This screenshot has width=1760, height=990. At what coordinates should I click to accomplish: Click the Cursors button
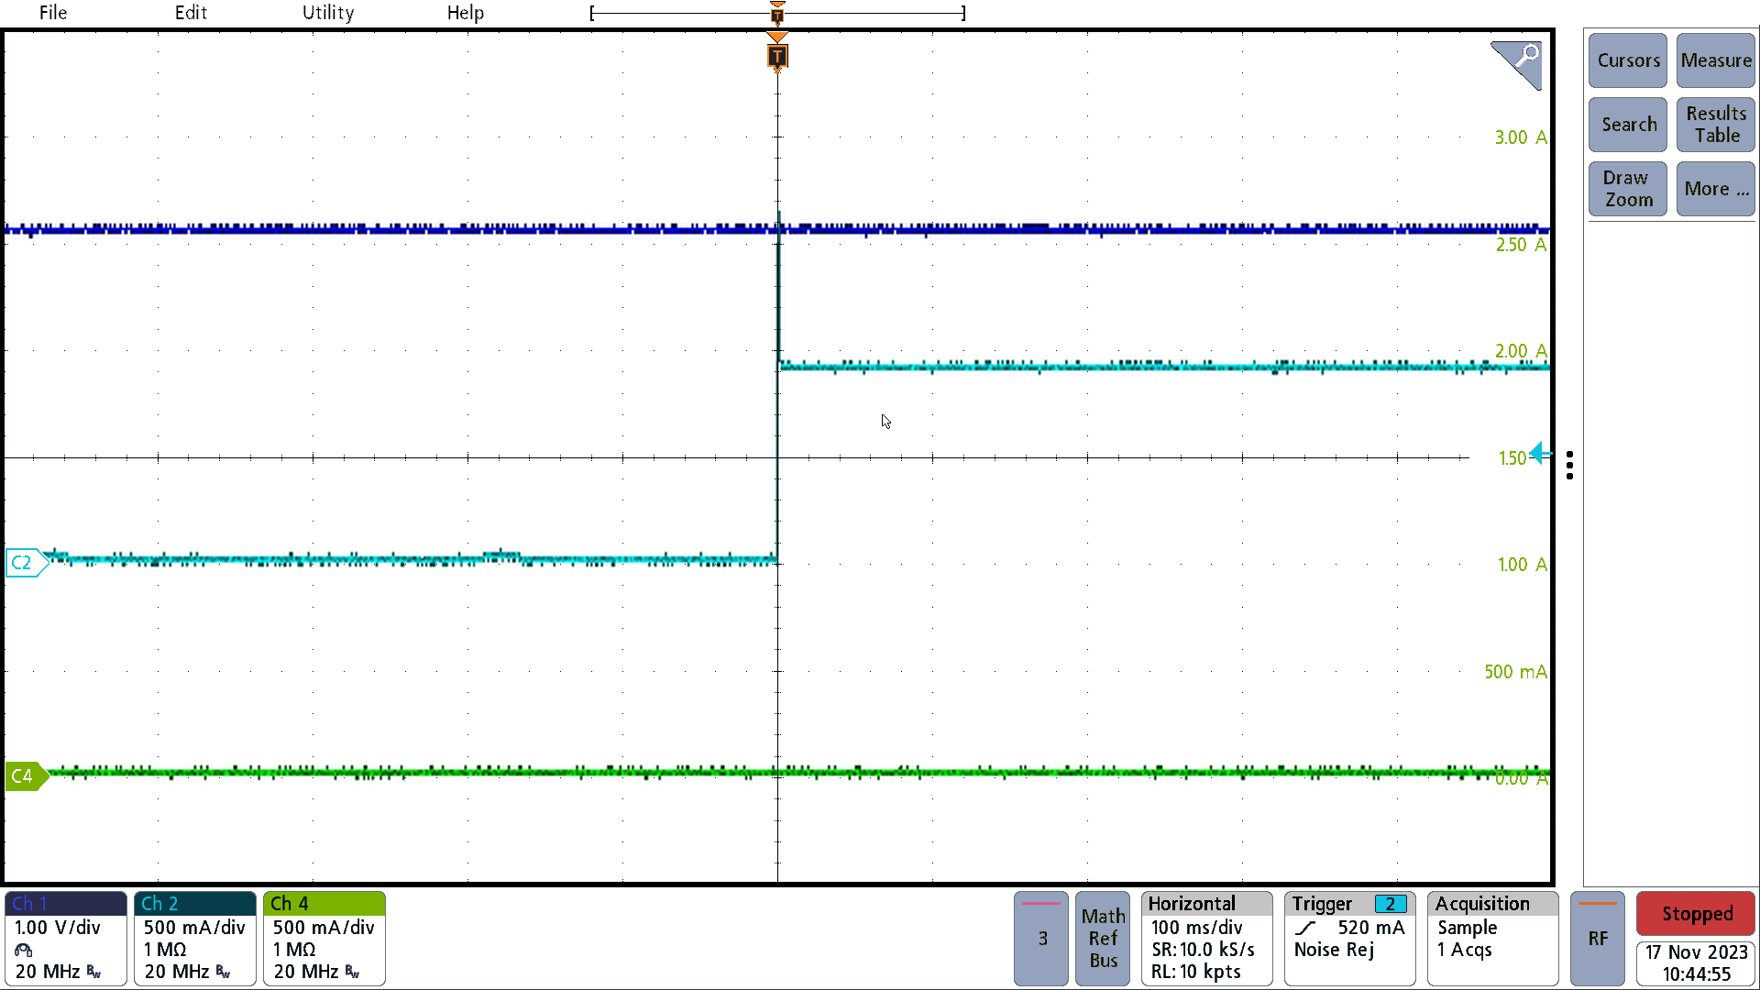[1628, 60]
